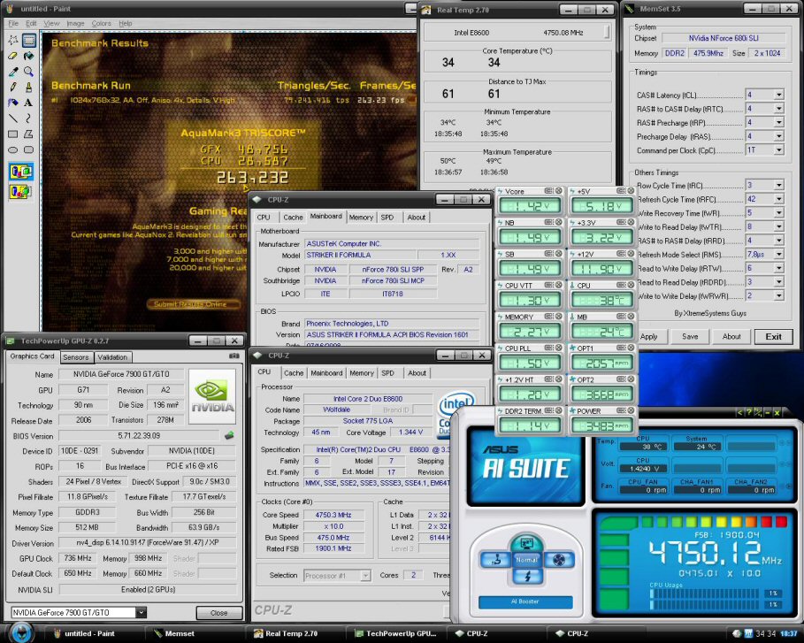Viewport: 804px width, 643px height.
Task: Select the Rectangle shape tool in Paint
Action: point(13,134)
